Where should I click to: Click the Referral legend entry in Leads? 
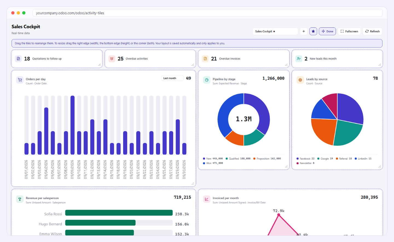344,159
